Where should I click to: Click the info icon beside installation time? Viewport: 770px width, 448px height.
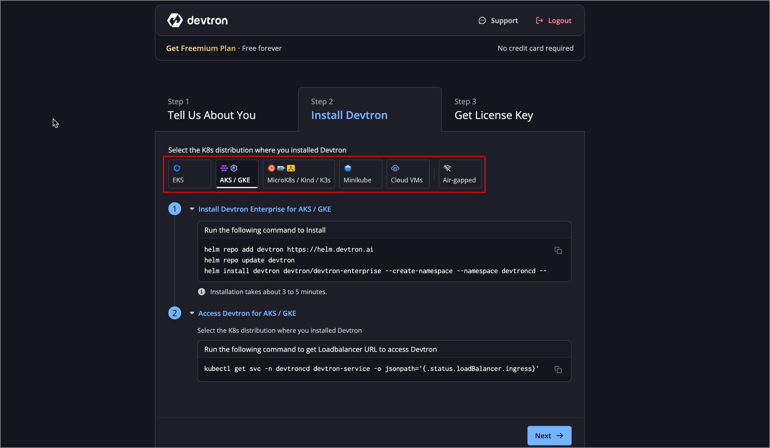coord(202,291)
